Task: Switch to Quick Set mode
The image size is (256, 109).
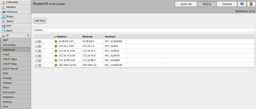Action: click(186, 4)
